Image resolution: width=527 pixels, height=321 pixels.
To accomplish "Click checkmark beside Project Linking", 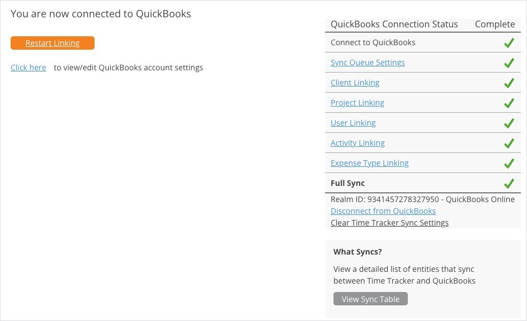I will click(509, 103).
